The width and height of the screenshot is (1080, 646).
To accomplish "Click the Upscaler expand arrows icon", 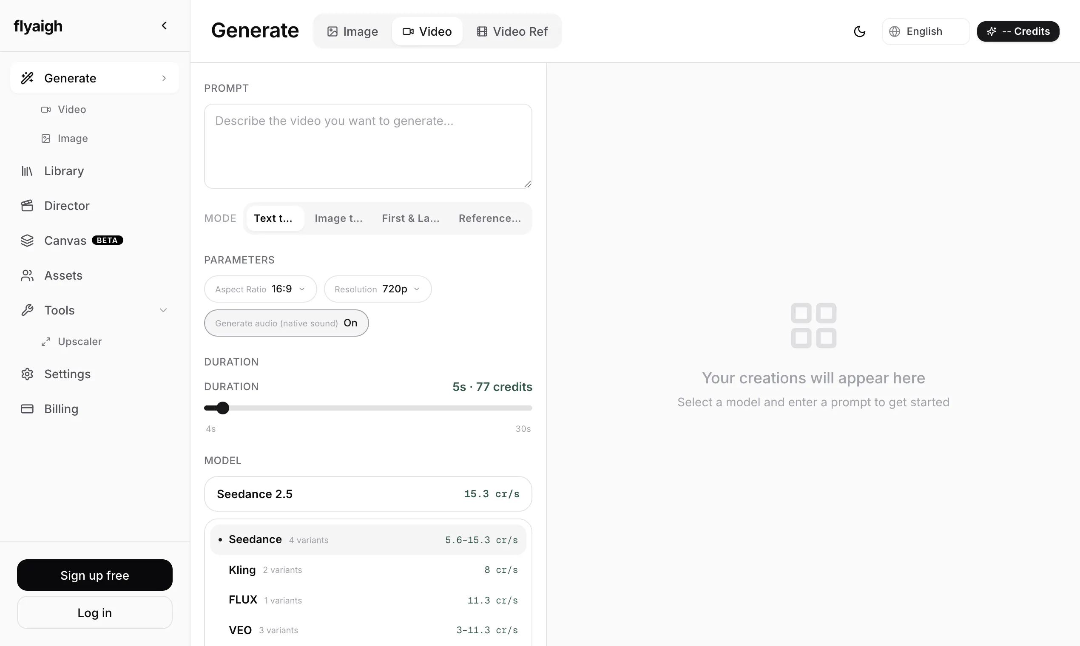I will [46, 342].
